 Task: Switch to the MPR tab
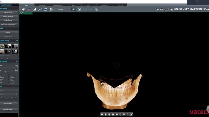click(27, 5)
